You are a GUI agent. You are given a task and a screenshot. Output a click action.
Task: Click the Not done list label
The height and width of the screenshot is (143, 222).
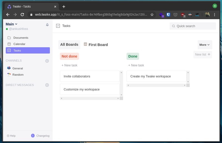point(69,56)
